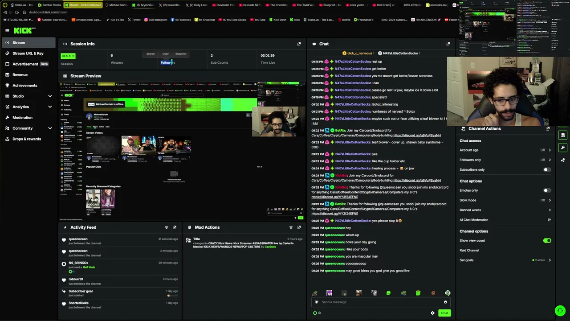Screen dimensions: 570x321
Task: Open Account age settings chevron
Action: pos(550,150)
